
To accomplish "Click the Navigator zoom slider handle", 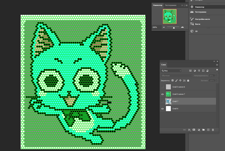I will pyautogui.click(x=174, y=28).
